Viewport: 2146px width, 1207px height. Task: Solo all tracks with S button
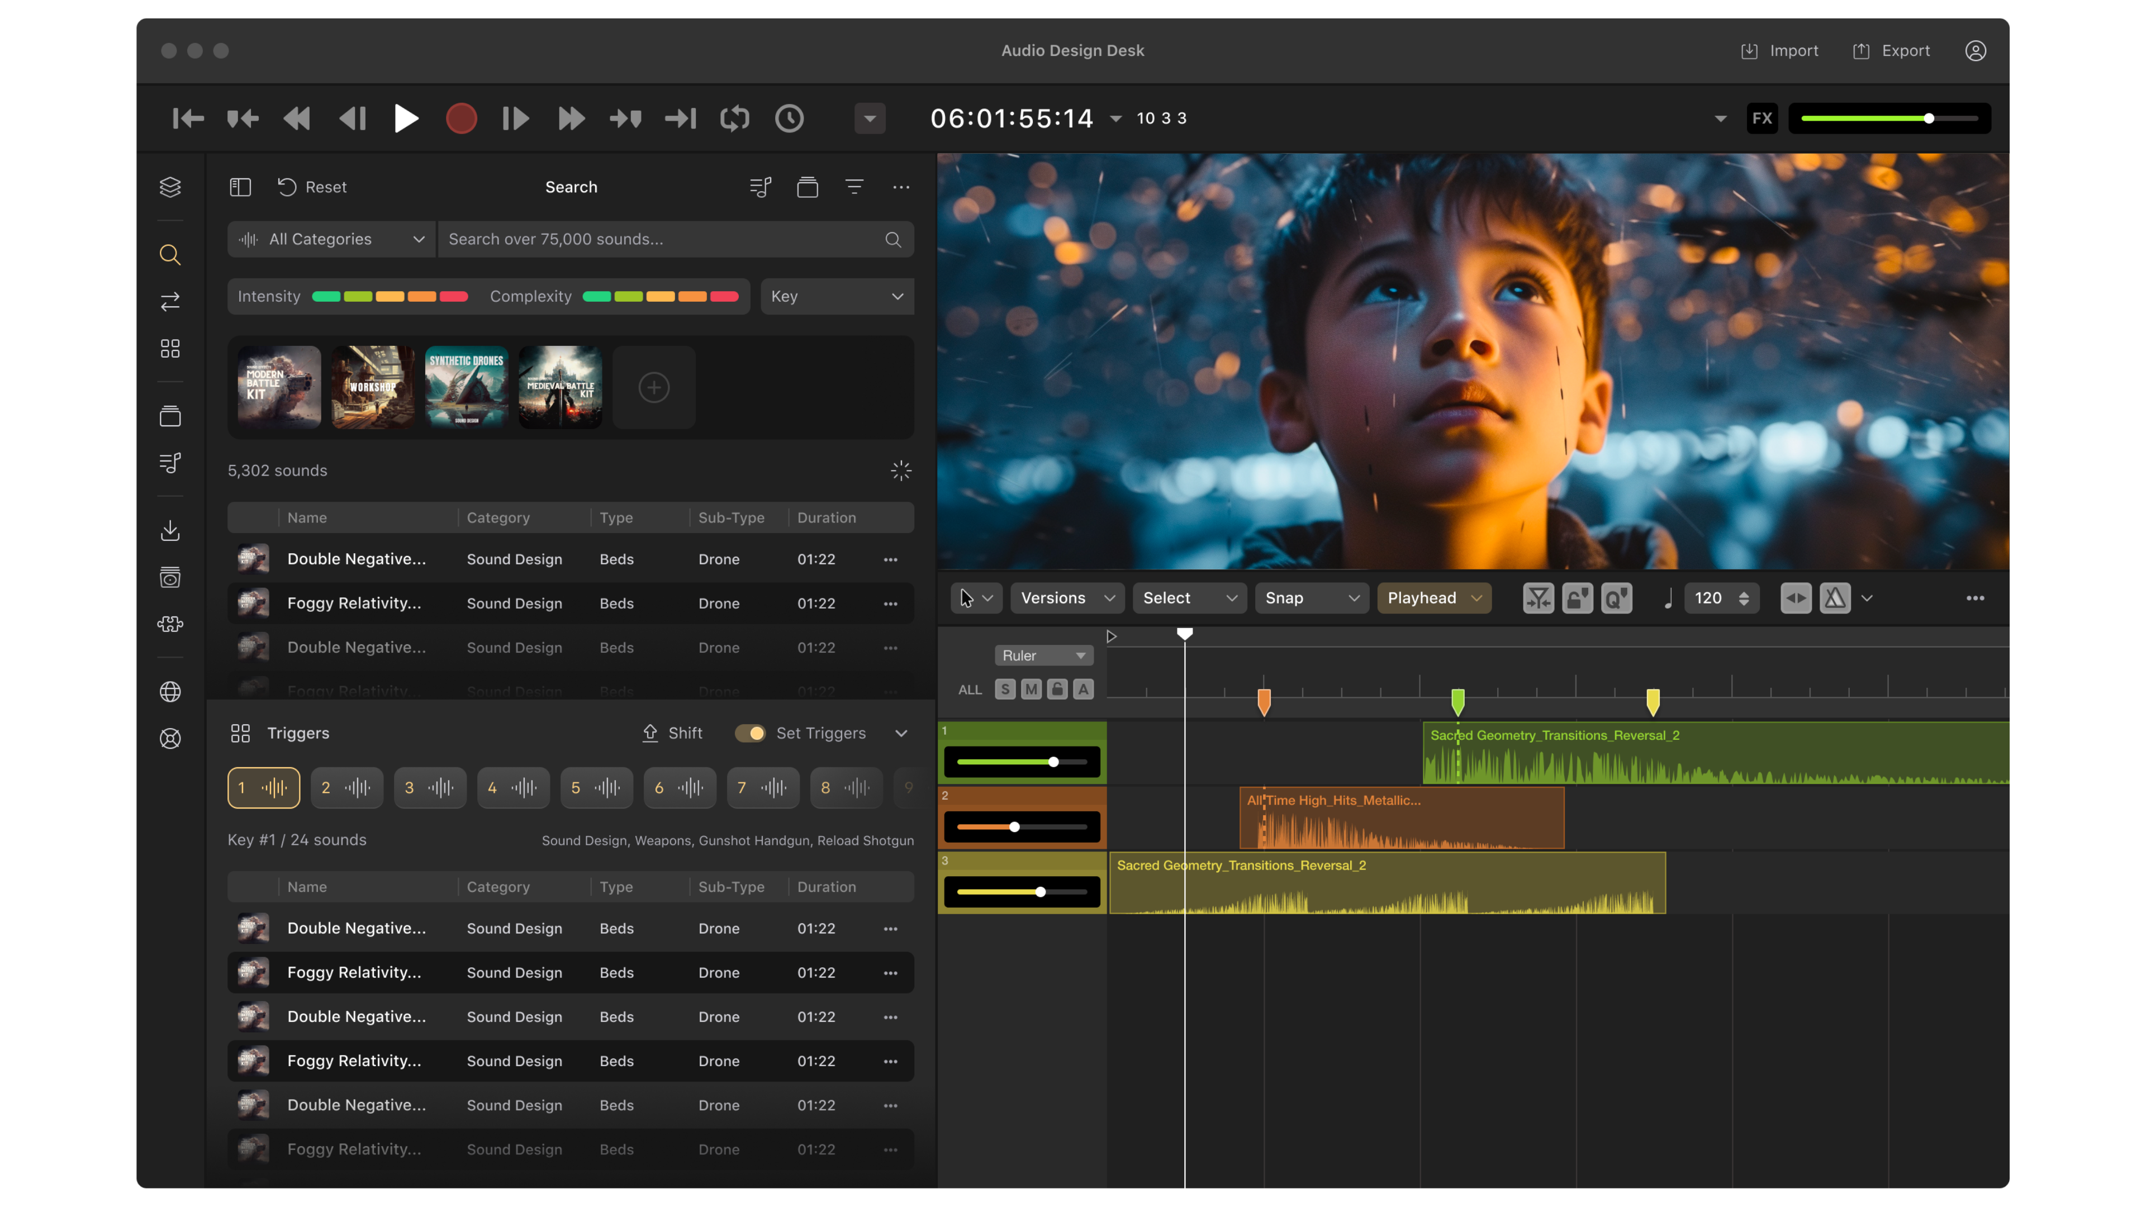pyautogui.click(x=1005, y=689)
